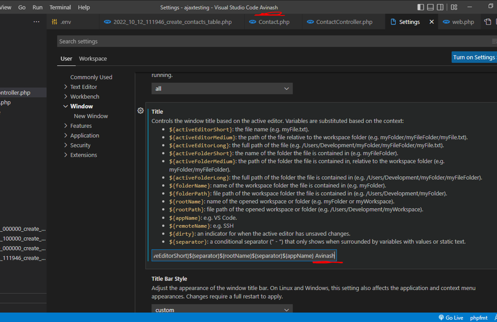This screenshot has height=322, width=497.
Task: Click the "Title" setting heading
Action: (157, 112)
